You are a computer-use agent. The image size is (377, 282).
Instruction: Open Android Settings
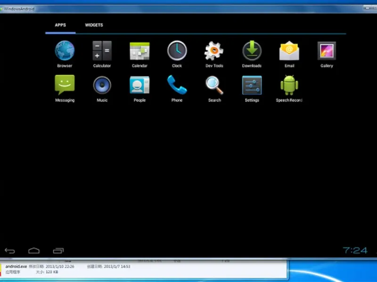coord(252,88)
